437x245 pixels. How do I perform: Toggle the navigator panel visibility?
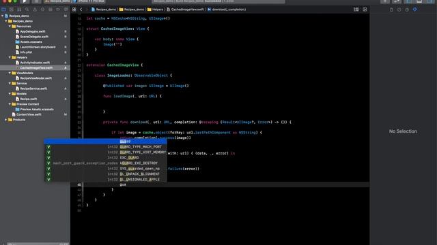tap(409, 1)
